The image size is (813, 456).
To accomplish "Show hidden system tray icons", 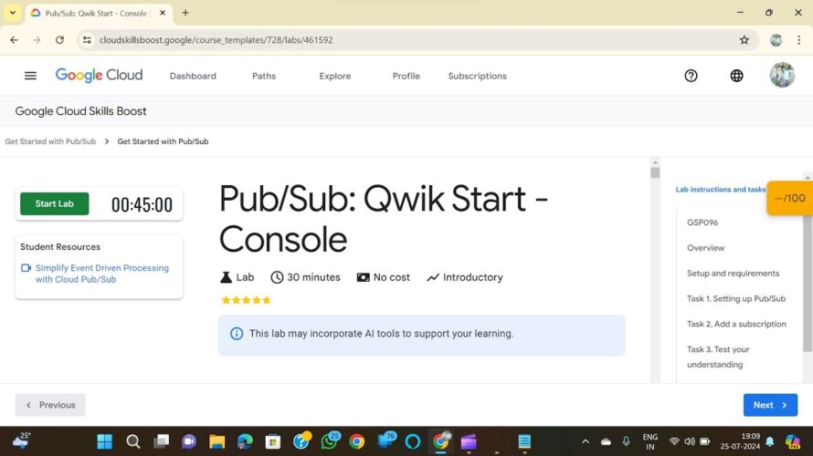I will click(x=585, y=441).
